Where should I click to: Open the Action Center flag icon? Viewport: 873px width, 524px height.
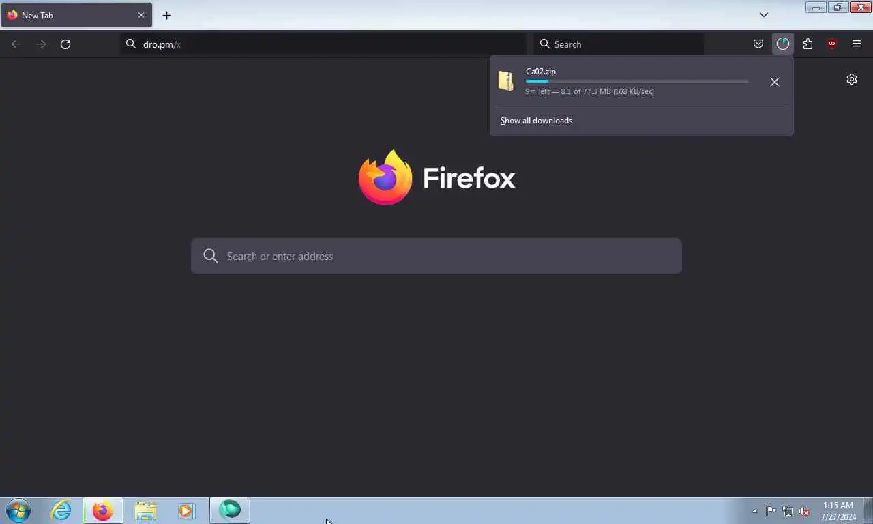(x=771, y=511)
